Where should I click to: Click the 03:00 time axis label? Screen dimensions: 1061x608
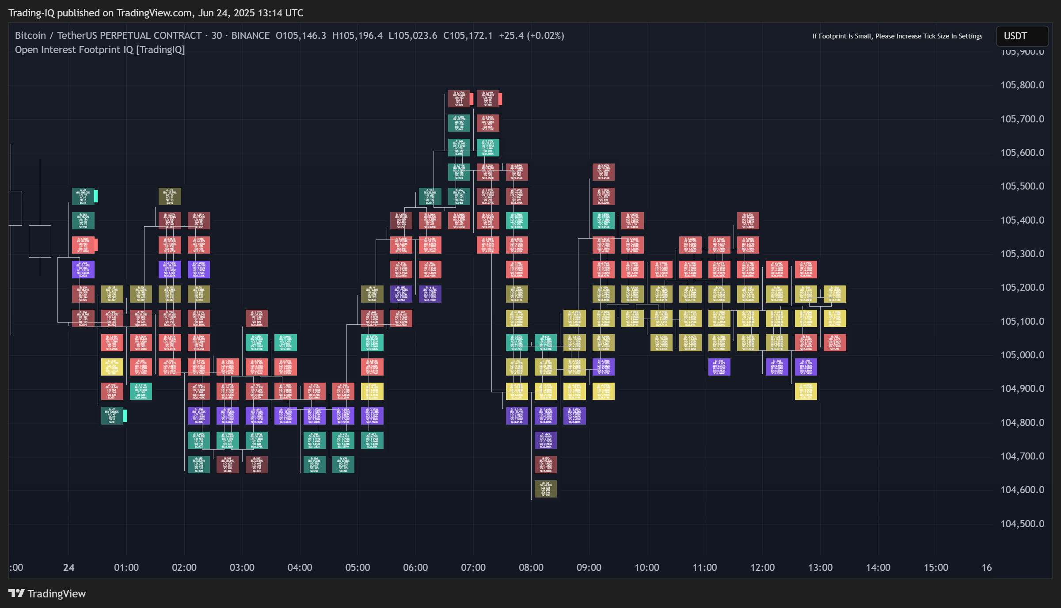(x=242, y=567)
